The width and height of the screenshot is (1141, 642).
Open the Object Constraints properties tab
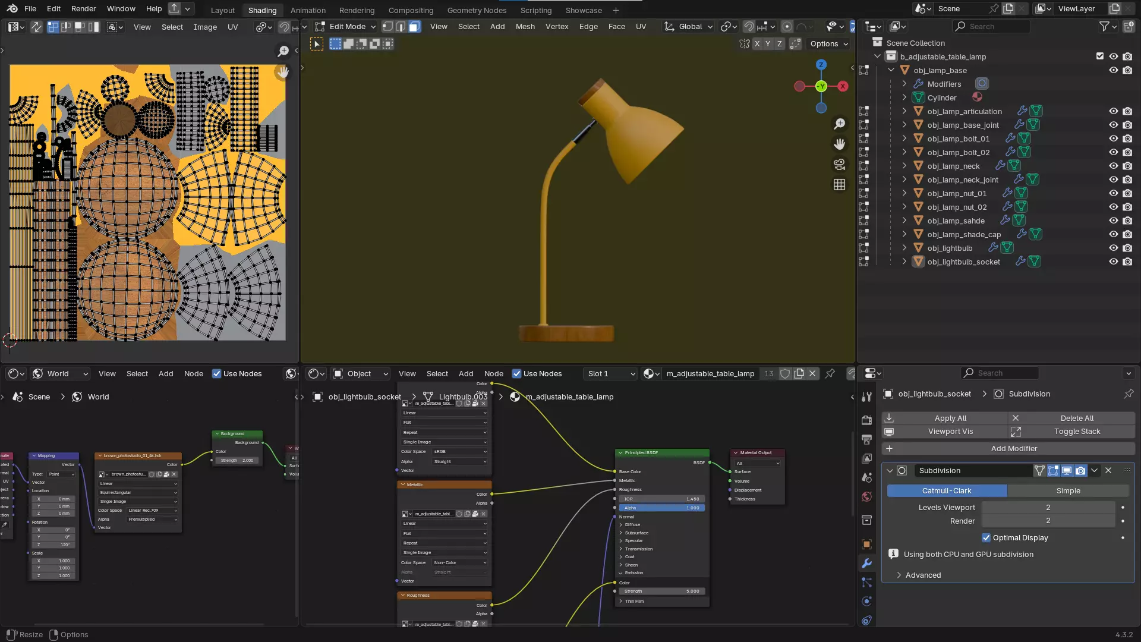pos(866,620)
